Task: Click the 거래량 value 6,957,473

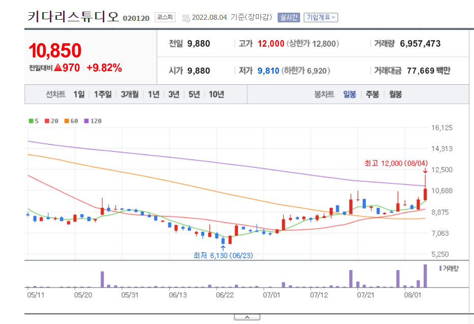Action: [420, 44]
